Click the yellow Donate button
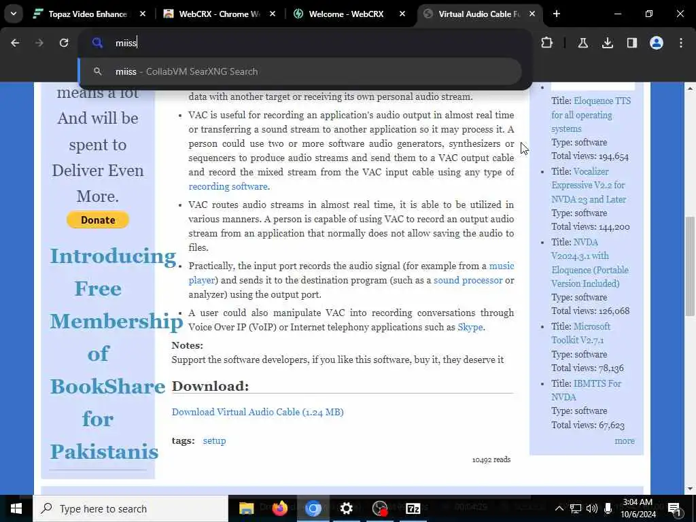The image size is (696, 522). [x=98, y=220]
